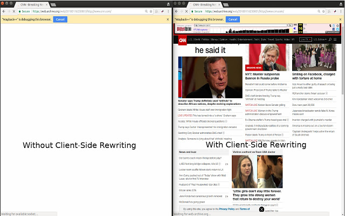The image size is (345, 216).
Task: Open 'Smiling on Facebook, charged with torture' headline
Action: 314,76
